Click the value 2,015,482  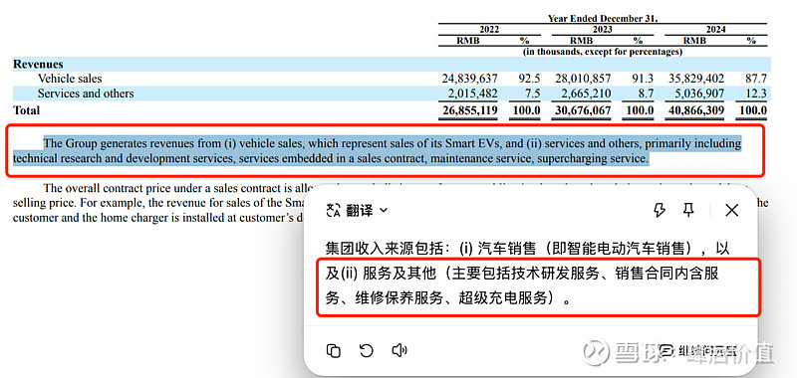click(472, 94)
